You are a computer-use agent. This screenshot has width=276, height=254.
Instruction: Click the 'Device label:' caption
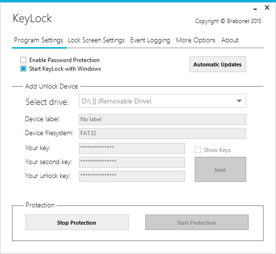click(x=43, y=119)
